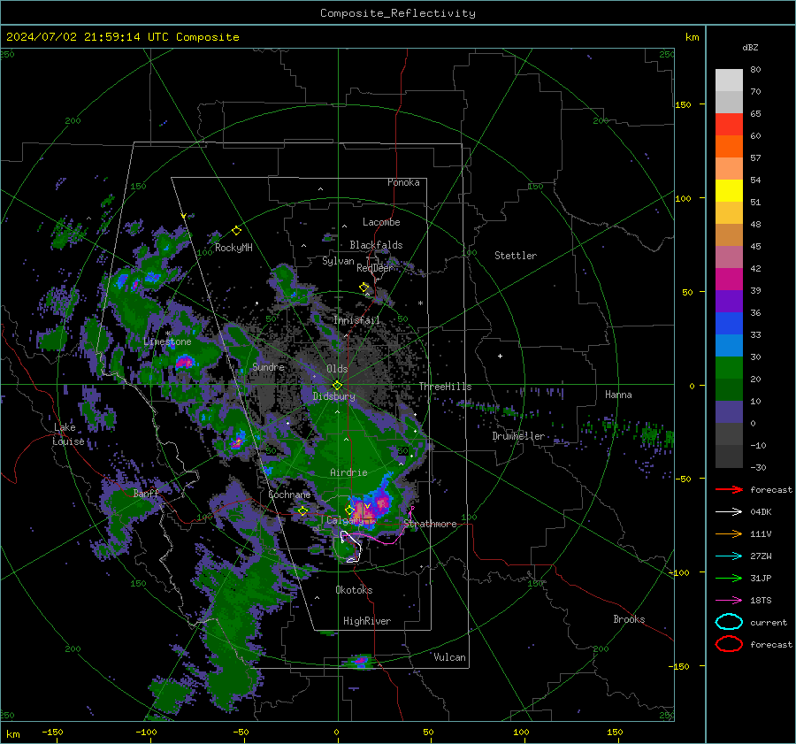Click the blue swatch between 36 and 33 dBZ

click(729, 324)
